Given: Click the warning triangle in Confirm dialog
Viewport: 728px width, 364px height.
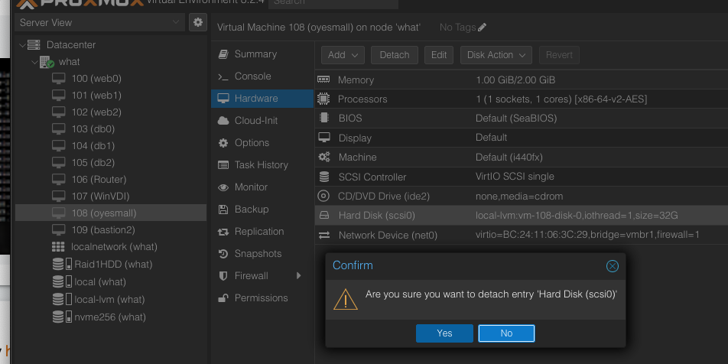Looking at the screenshot, I should coord(346,299).
